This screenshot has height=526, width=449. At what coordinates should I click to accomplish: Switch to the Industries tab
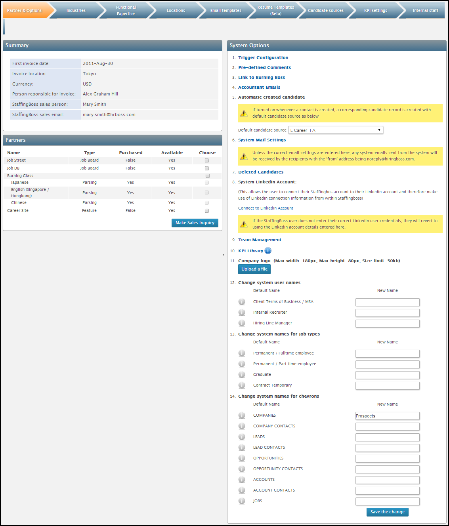[x=76, y=10]
